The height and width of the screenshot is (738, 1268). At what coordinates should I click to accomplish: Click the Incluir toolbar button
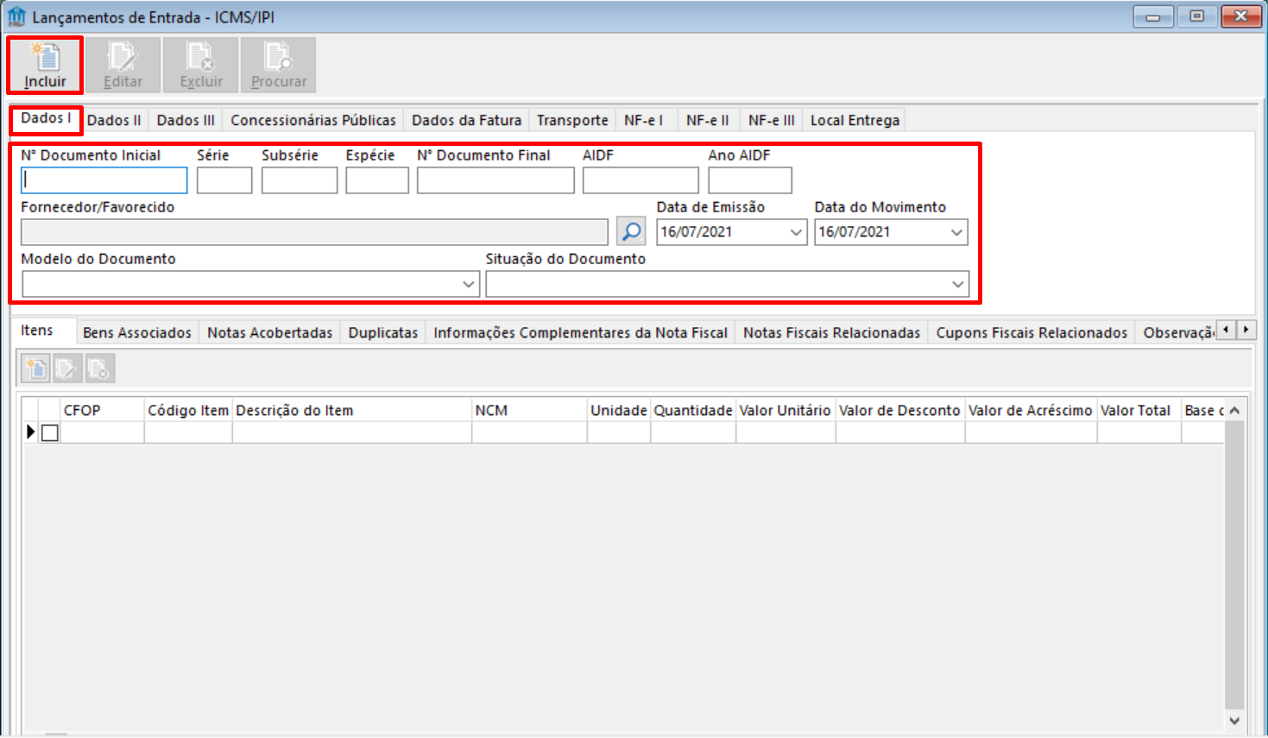pos(45,65)
